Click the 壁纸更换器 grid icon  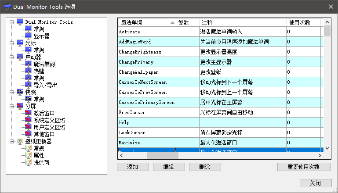pos(20,141)
